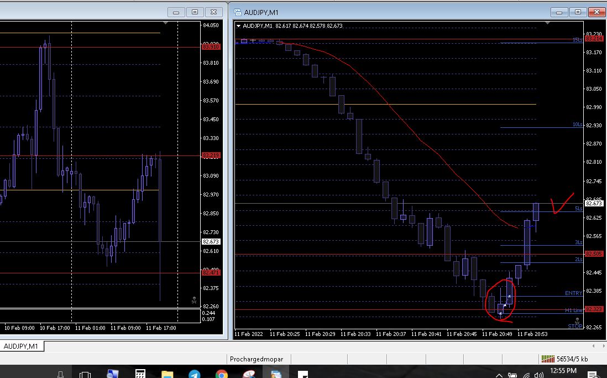Click the red 83.910 price tag in left chart
Screen dimensions: 607x378
(x=211, y=47)
